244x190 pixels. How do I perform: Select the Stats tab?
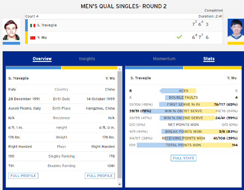point(209,59)
